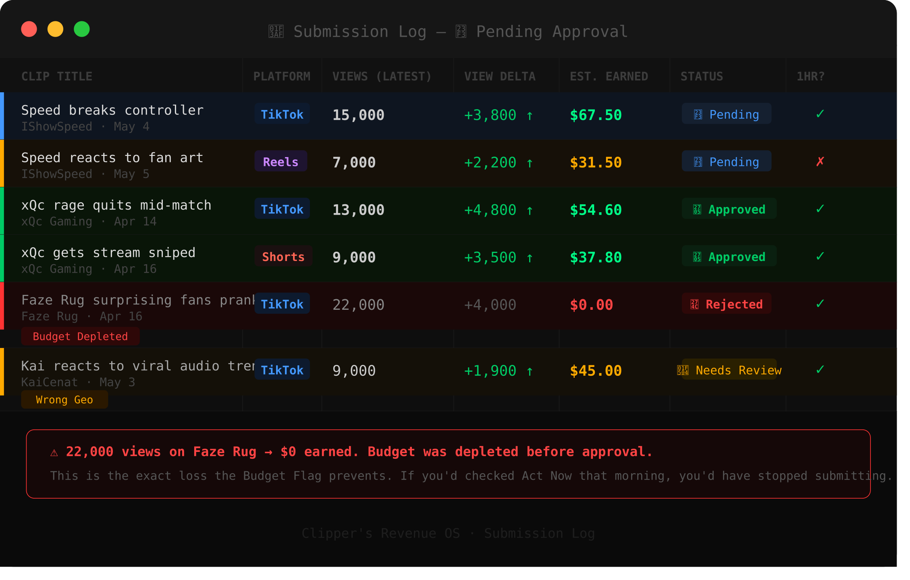Open the Pending status for Speed breaks controller

[726, 114]
